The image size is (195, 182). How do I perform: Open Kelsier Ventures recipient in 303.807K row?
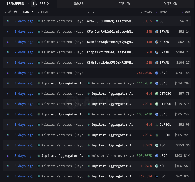click(112, 156)
